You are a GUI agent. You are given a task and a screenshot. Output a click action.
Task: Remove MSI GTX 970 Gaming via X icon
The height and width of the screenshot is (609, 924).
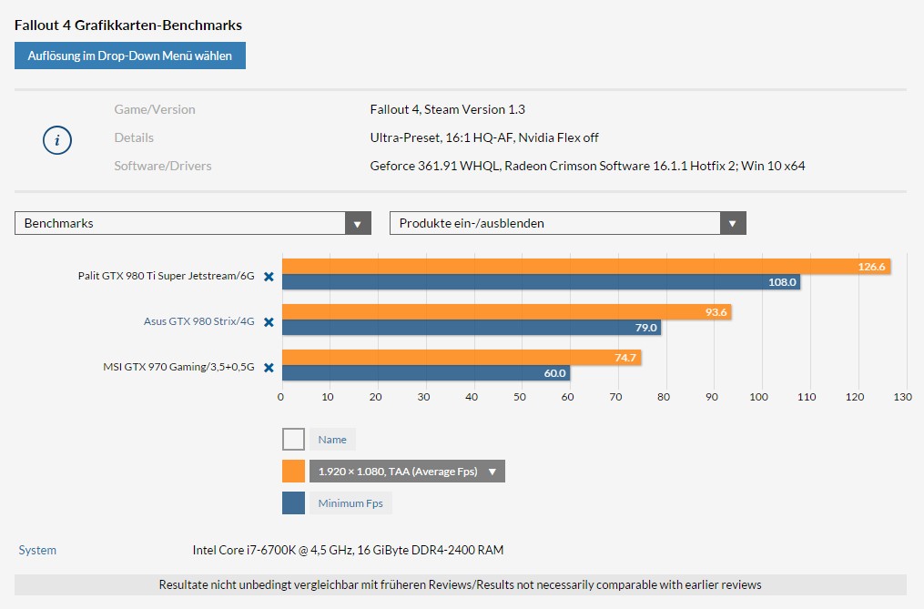[269, 367]
